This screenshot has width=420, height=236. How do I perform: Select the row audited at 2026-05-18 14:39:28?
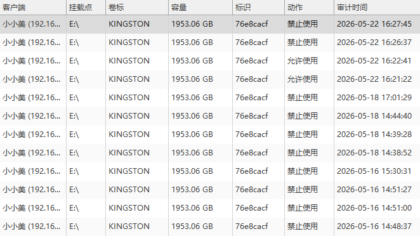point(210,134)
